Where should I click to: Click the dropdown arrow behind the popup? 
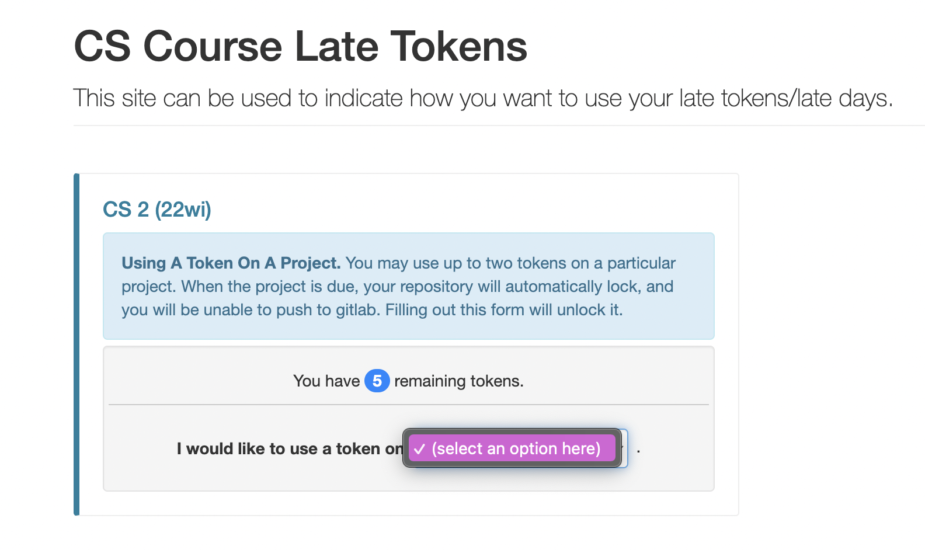(x=623, y=448)
